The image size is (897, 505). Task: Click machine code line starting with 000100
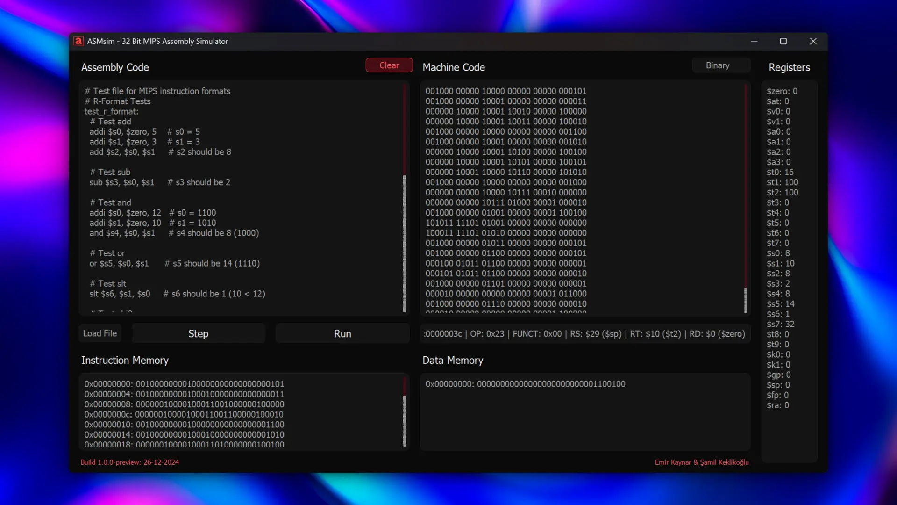click(506, 263)
